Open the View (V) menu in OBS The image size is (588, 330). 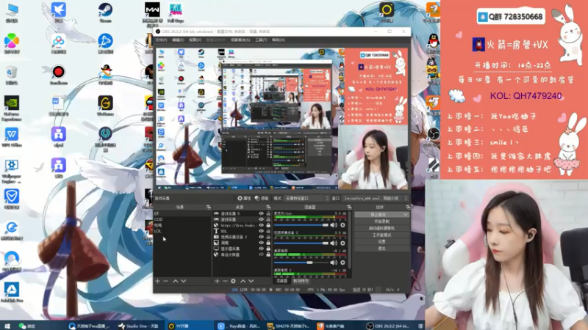click(195, 40)
